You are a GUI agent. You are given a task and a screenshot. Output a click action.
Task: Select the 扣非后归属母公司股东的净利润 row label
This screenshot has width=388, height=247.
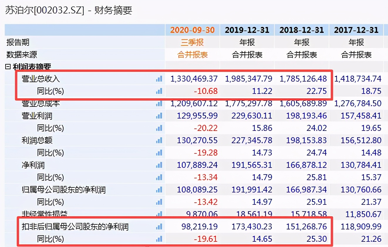tap(75, 227)
